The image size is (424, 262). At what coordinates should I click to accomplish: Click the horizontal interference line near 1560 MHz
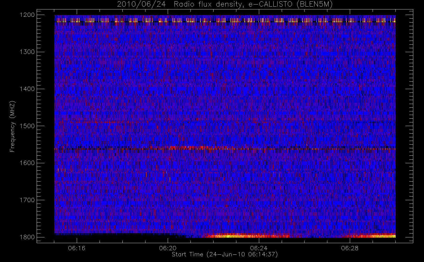(x=225, y=149)
